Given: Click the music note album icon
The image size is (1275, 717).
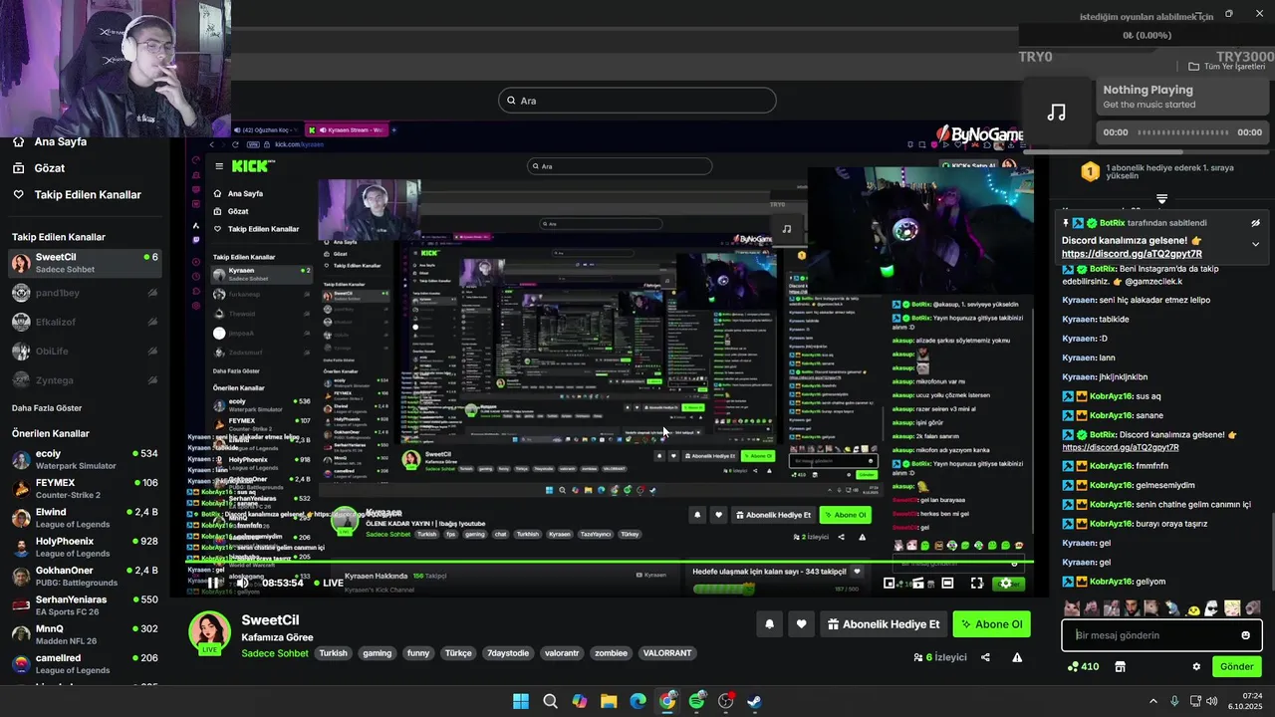Looking at the screenshot, I should pos(1057,113).
